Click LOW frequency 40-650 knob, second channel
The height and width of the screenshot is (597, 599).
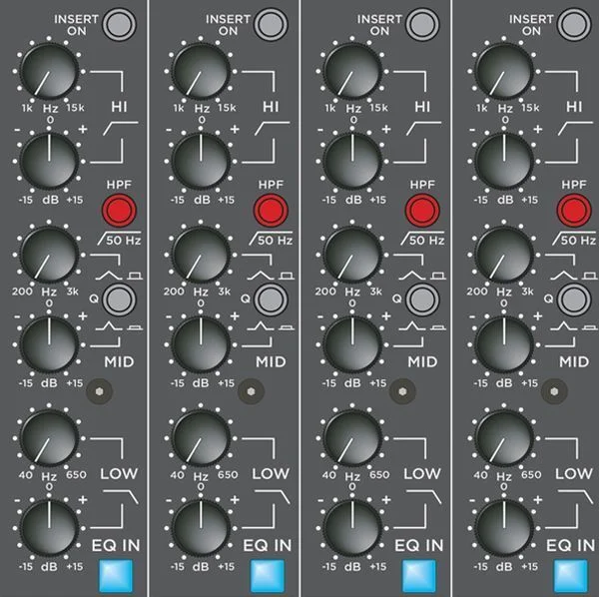pos(201,437)
